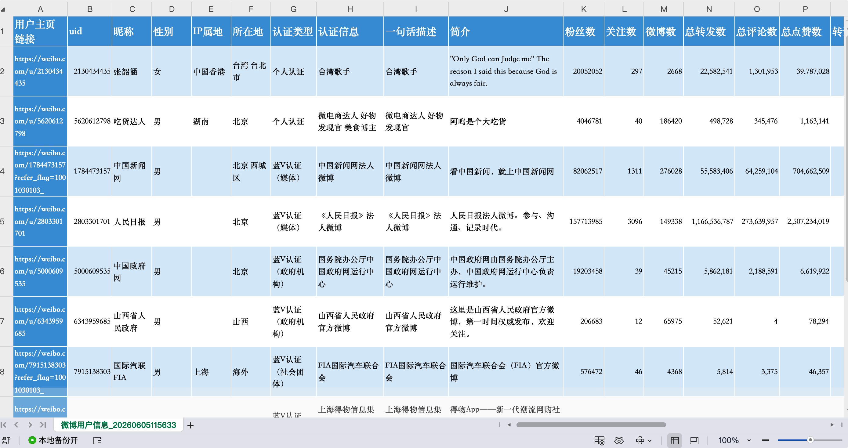Click the select-all corner triangle
This screenshot has width=848, height=448.
[x=3, y=9]
